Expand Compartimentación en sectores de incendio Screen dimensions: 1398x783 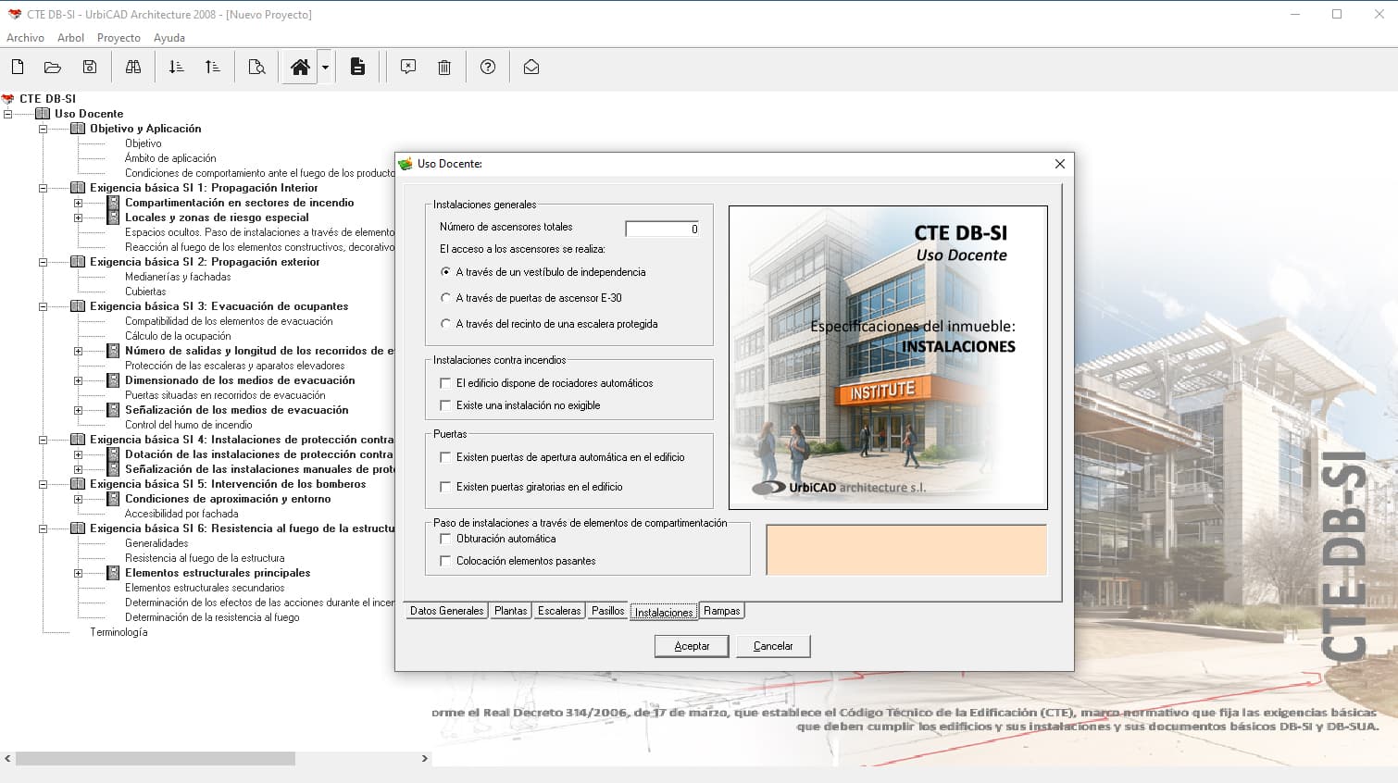coord(78,203)
